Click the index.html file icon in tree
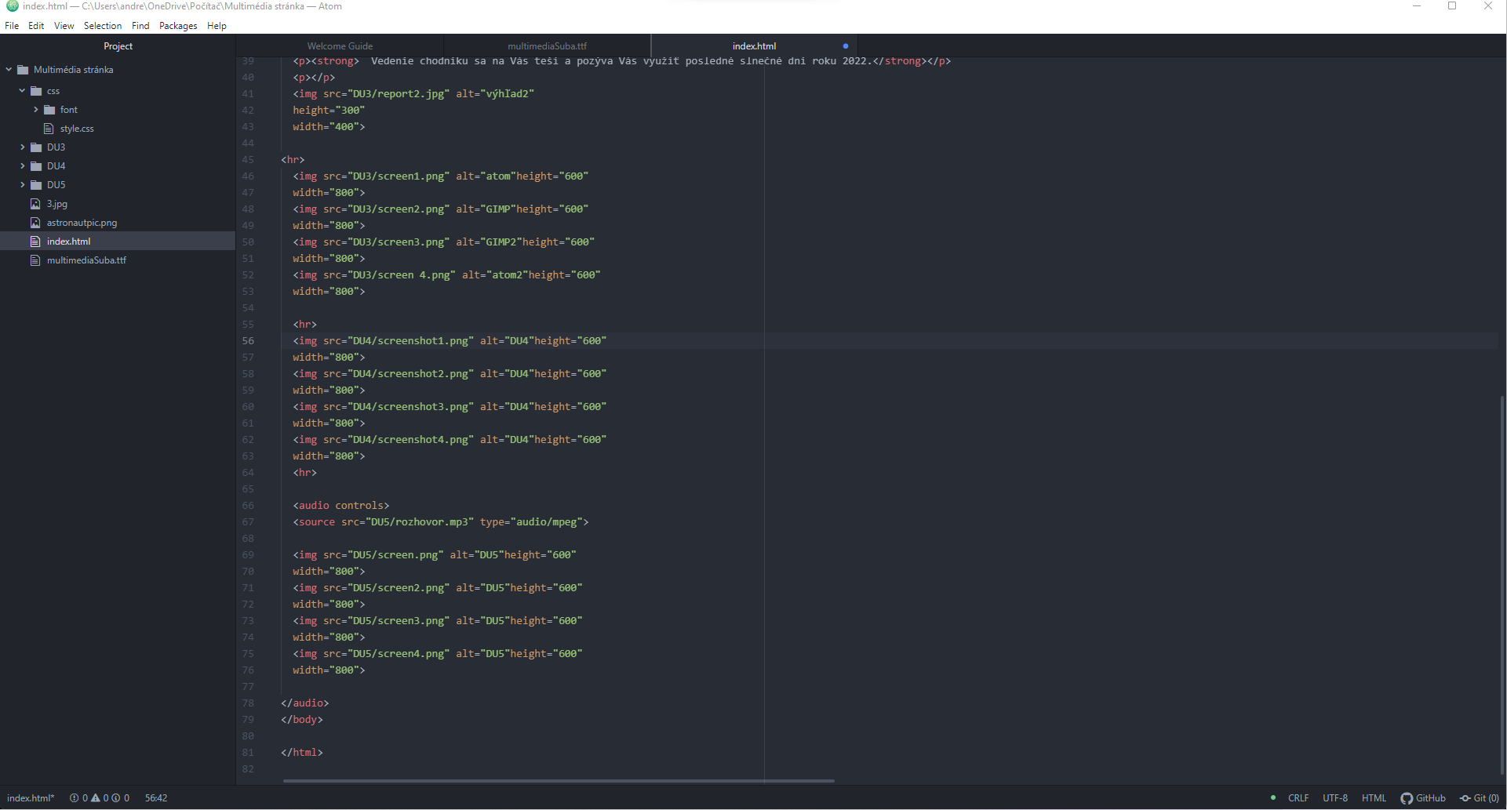The image size is (1507, 810). pyautogui.click(x=35, y=242)
